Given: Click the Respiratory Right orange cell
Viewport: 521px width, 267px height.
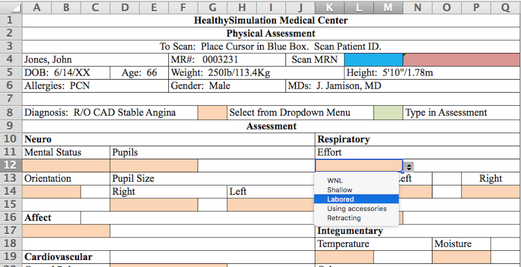Looking at the screenshot, I should tap(491, 192).
